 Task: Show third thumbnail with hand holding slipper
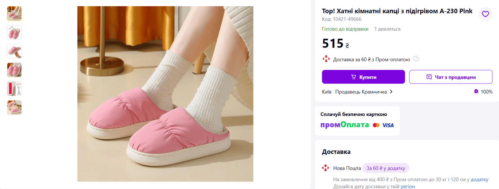[x=14, y=51]
